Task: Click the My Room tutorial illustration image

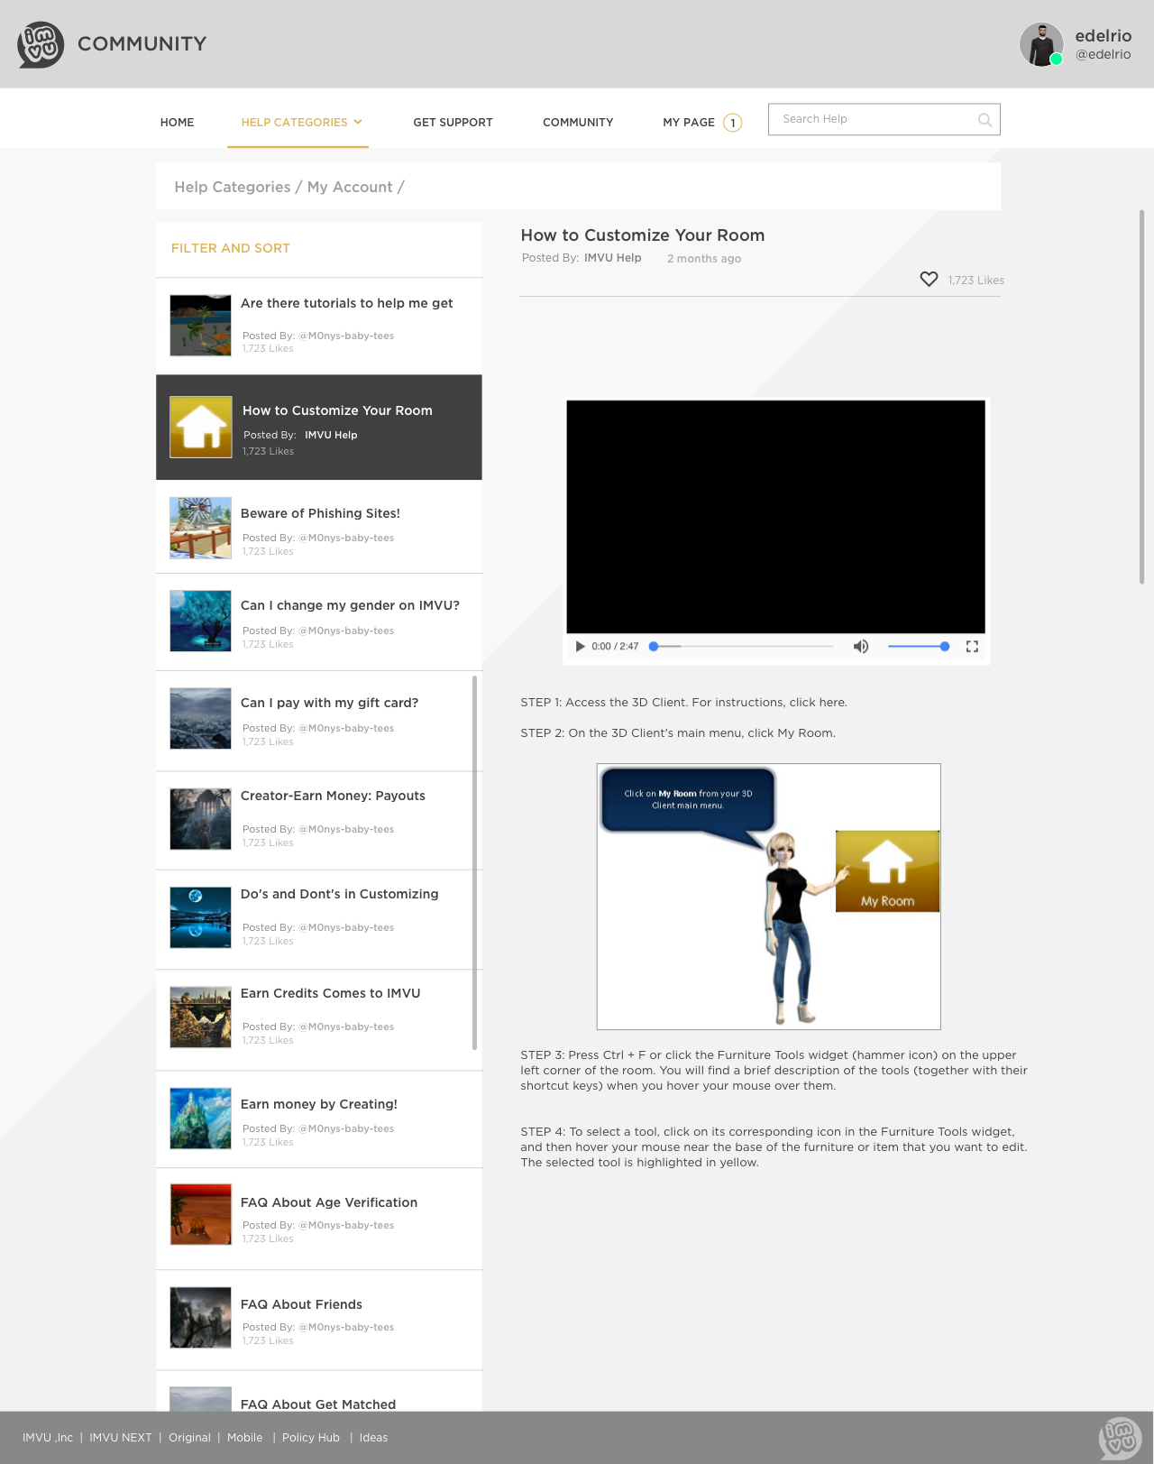Action: pos(769,897)
